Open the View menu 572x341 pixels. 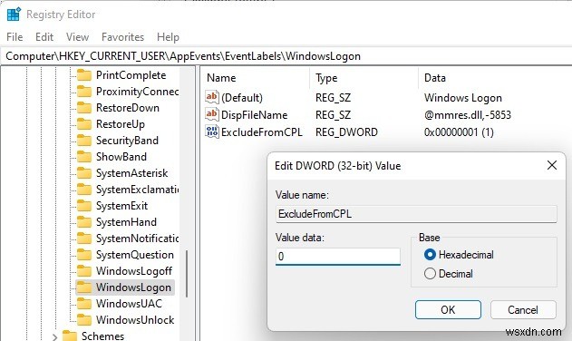(77, 37)
